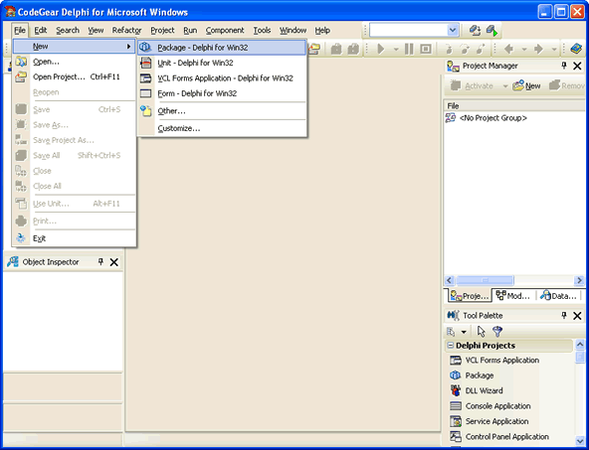
Task: Click New button in Project Manager
Action: [526, 85]
